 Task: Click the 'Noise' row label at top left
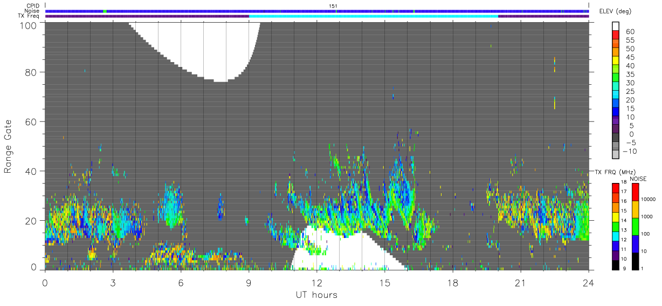click(x=33, y=11)
